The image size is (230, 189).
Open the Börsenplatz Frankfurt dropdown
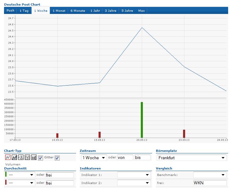click(x=192, y=158)
